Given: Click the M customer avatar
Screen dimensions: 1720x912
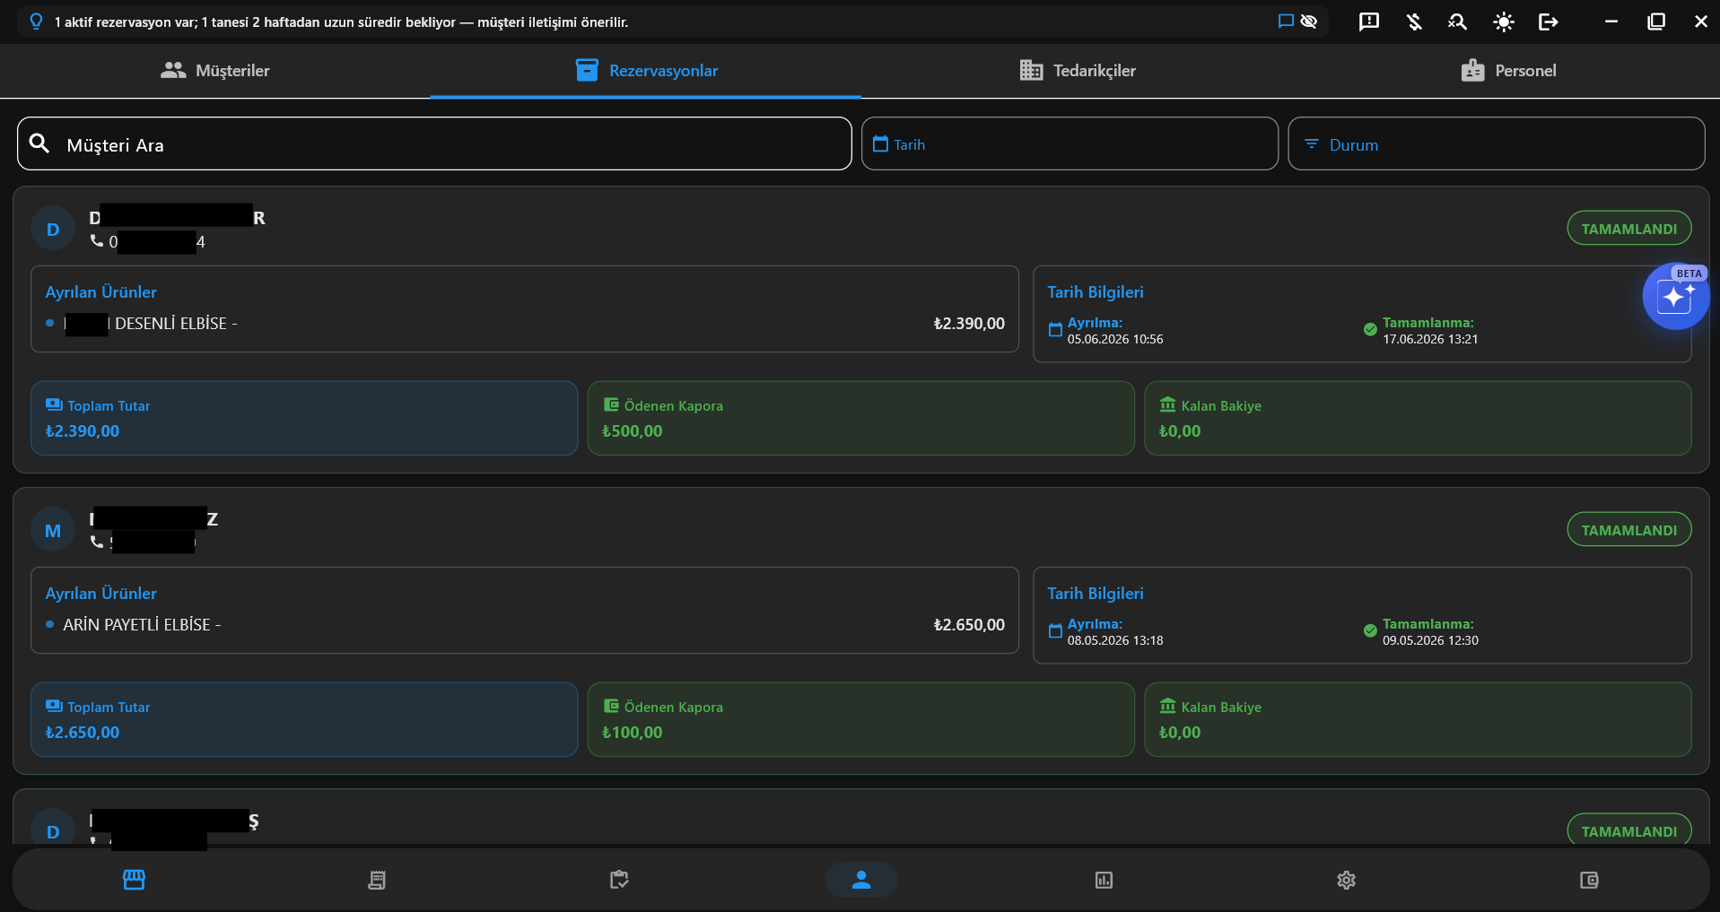Looking at the screenshot, I should click(x=53, y=531).
